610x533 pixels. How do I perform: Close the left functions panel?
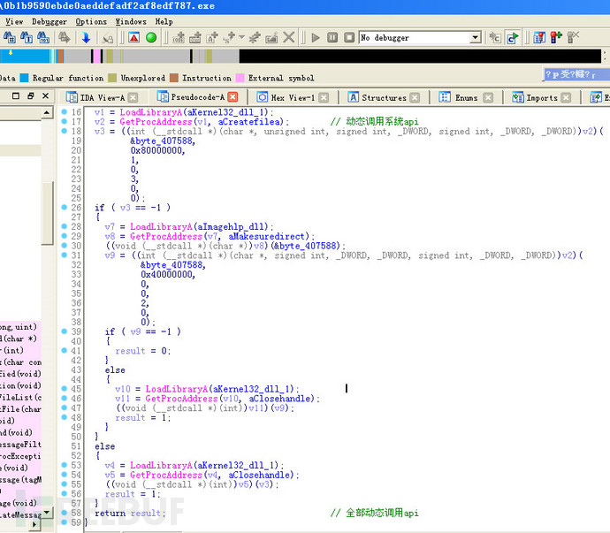tap(45, 95)
